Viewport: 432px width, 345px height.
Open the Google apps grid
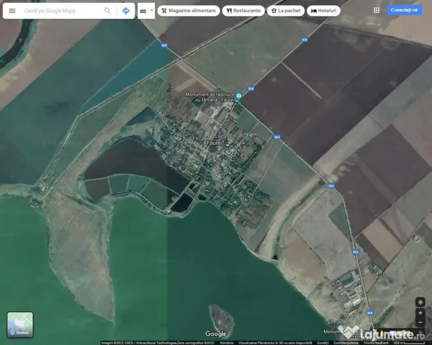(x=377, y=10)
